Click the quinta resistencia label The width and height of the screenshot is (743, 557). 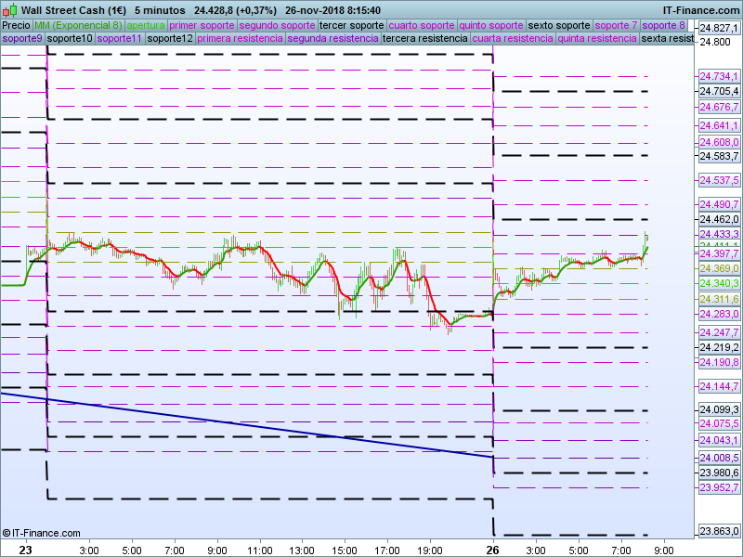[x=597, y=38]
